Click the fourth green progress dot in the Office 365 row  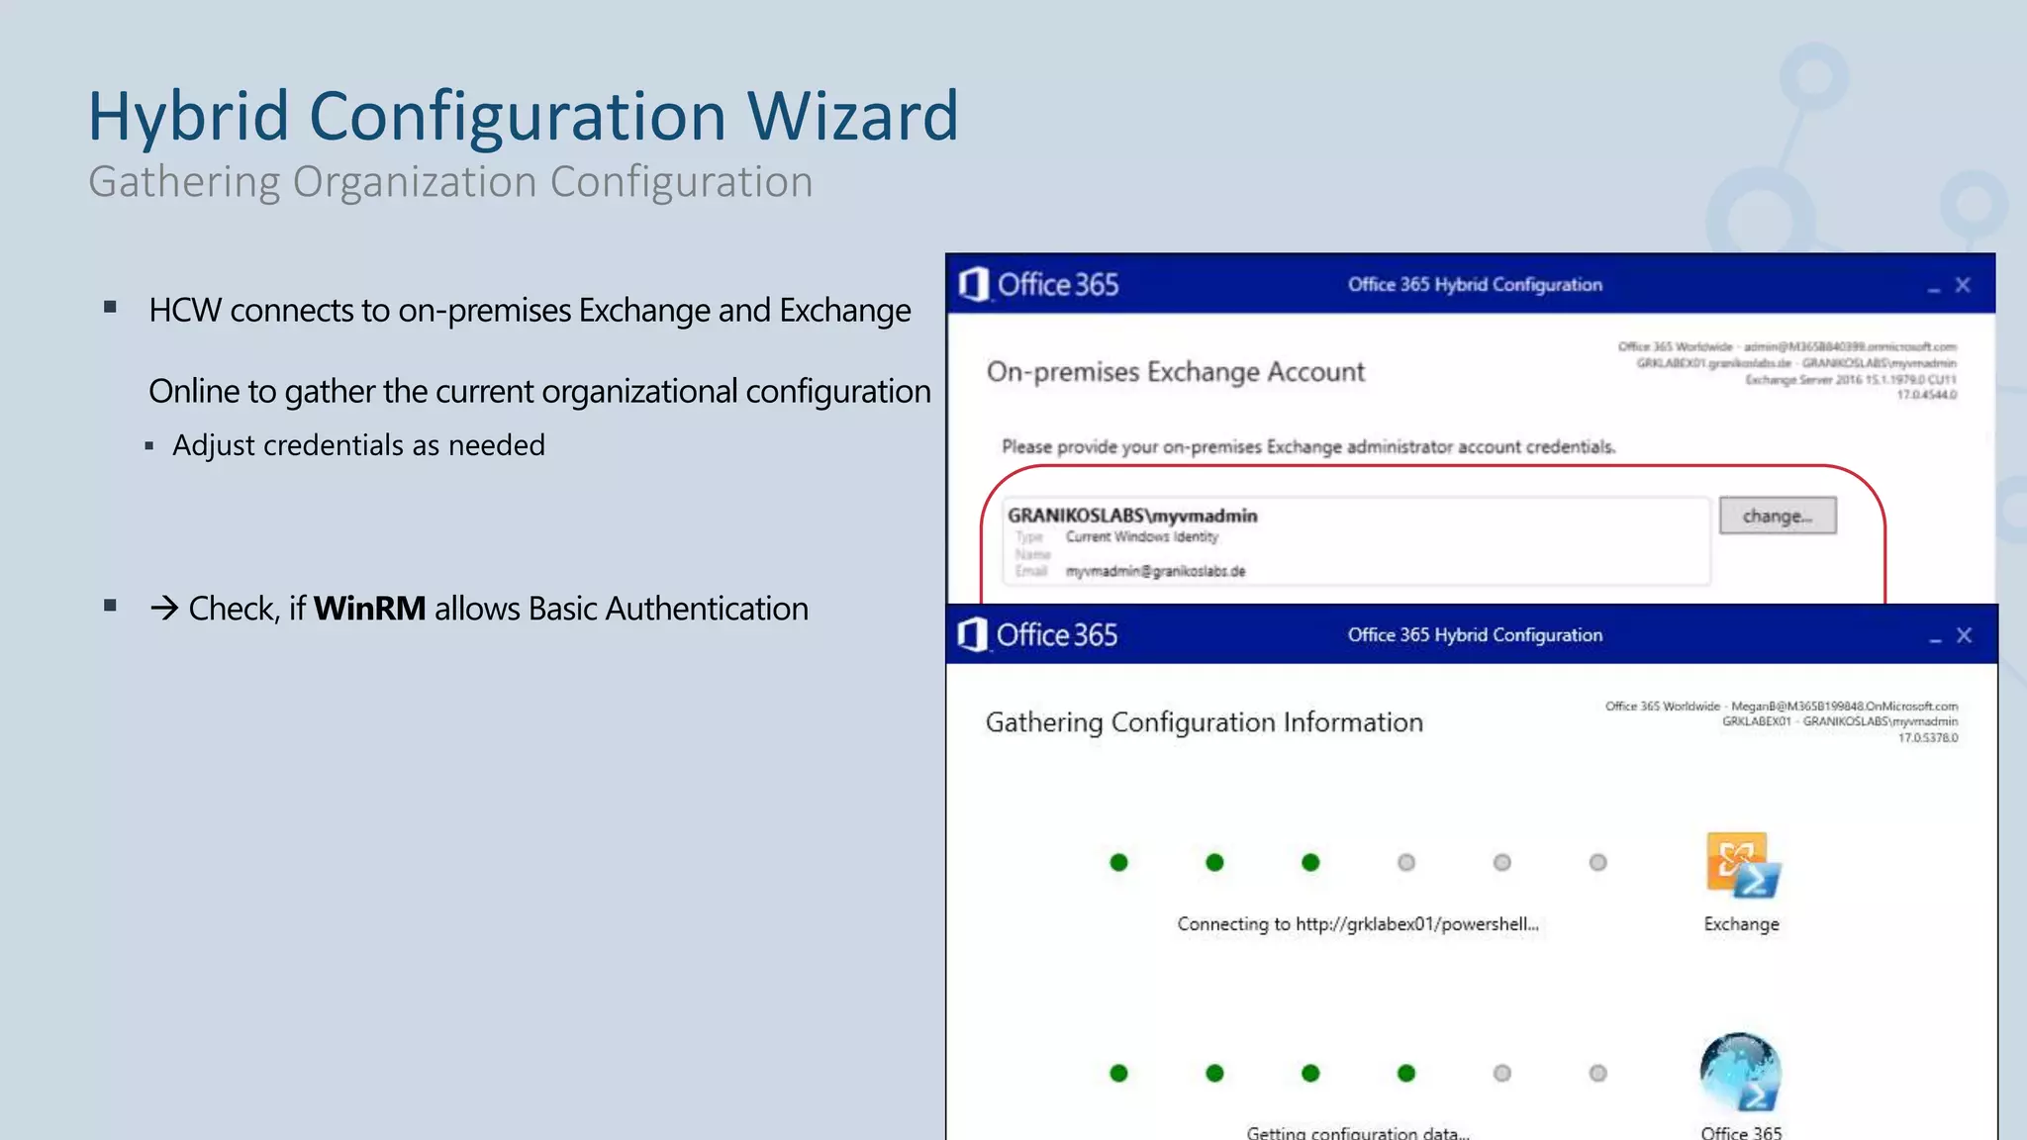[1406, 1074]
